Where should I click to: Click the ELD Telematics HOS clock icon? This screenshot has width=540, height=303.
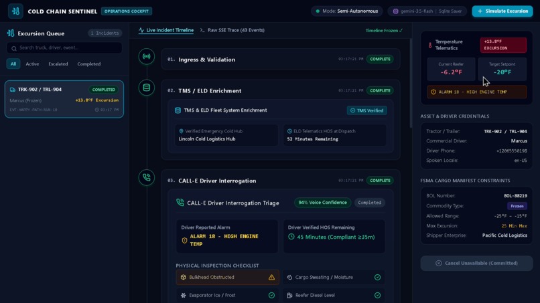289,131
